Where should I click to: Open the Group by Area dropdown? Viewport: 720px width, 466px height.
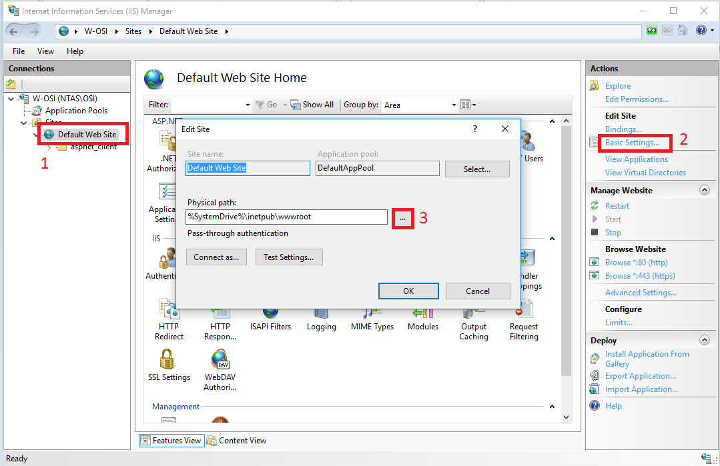420,105
